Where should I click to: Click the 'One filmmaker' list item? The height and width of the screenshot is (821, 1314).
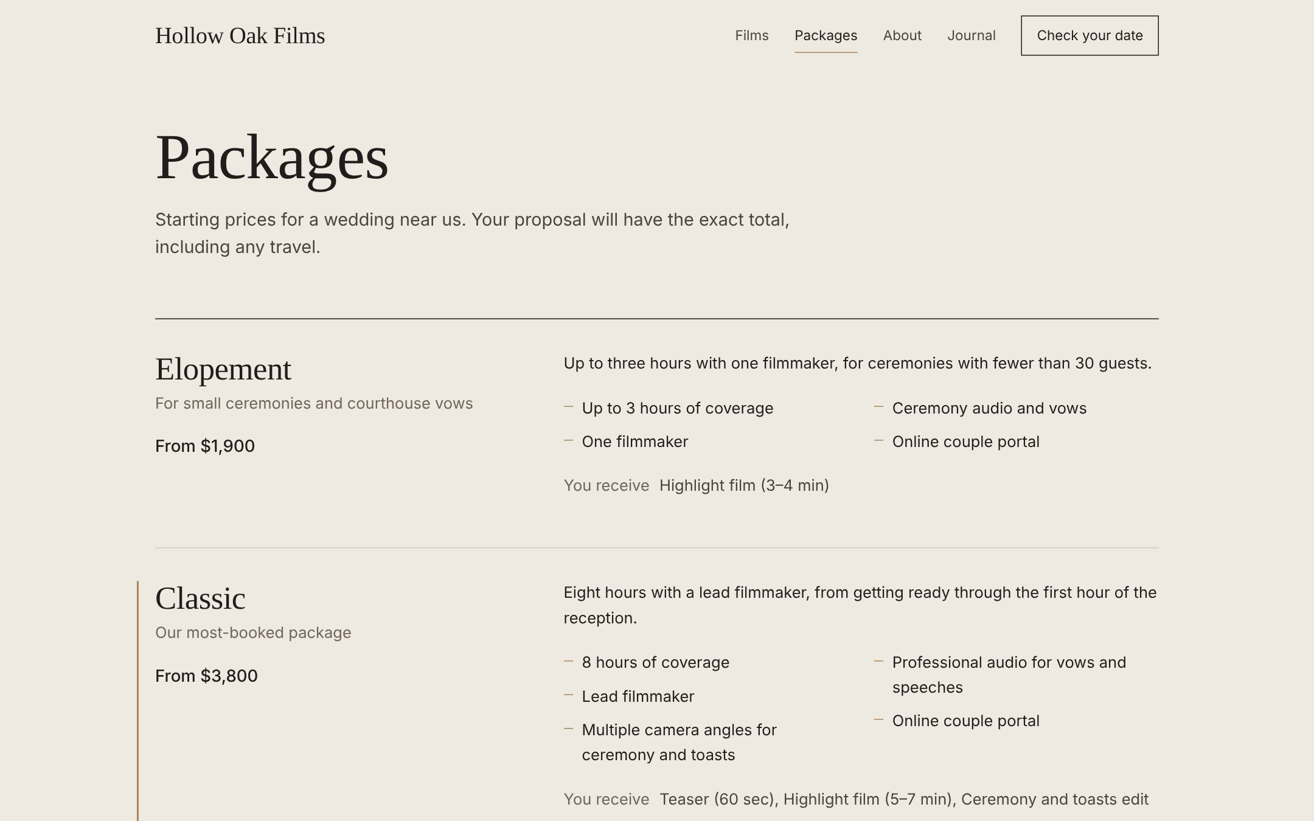click(x=634, y=442)
